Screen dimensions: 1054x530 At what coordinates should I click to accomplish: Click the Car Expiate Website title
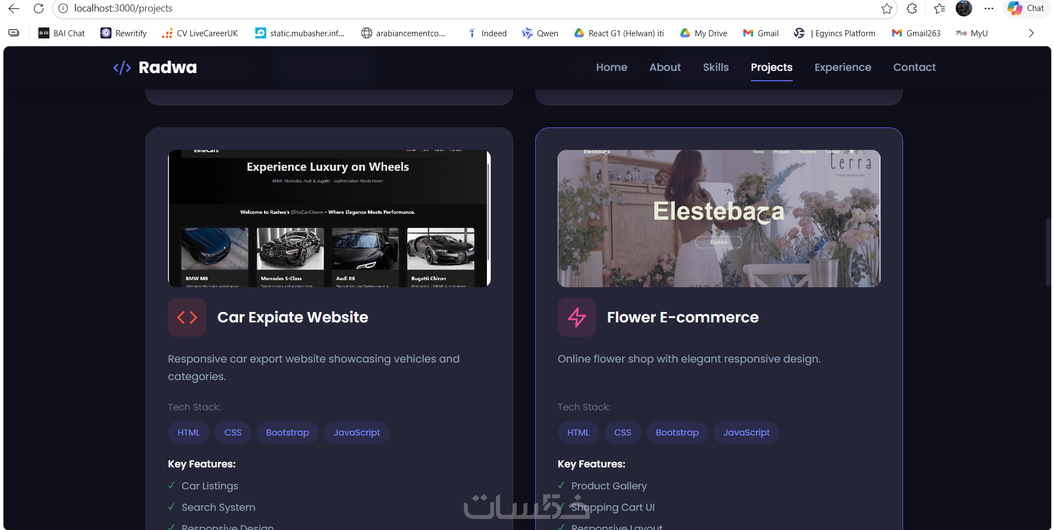tap(293, 317)
